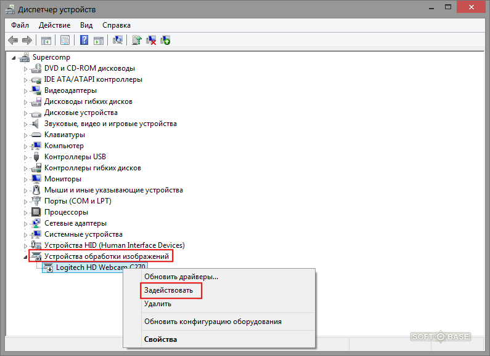490x356 pixels.
Task: Select the Мониторы tree label
Action: click(x=63, y=179)
